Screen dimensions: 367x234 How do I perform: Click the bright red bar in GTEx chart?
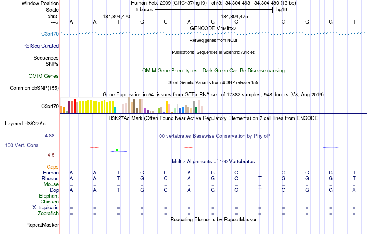(x=75, y=106)
